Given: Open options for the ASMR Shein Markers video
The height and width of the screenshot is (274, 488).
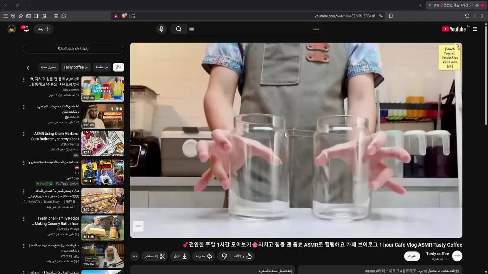Looking at the screenshot, I should pyautogui.click(x=24, y=134).
